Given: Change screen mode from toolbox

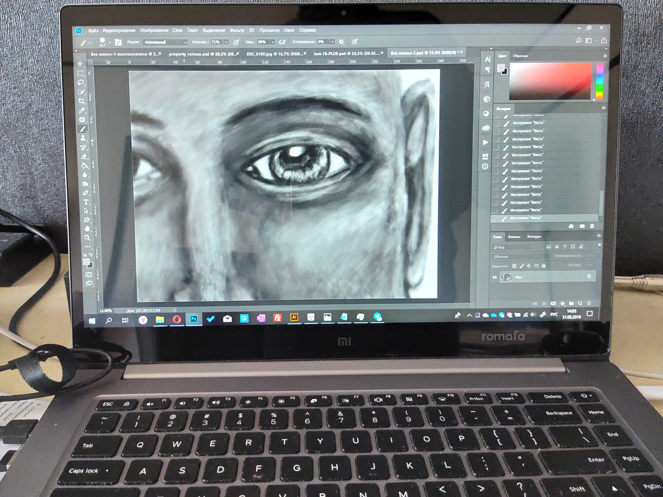Looking at the screenshot, I should [89, 283].
